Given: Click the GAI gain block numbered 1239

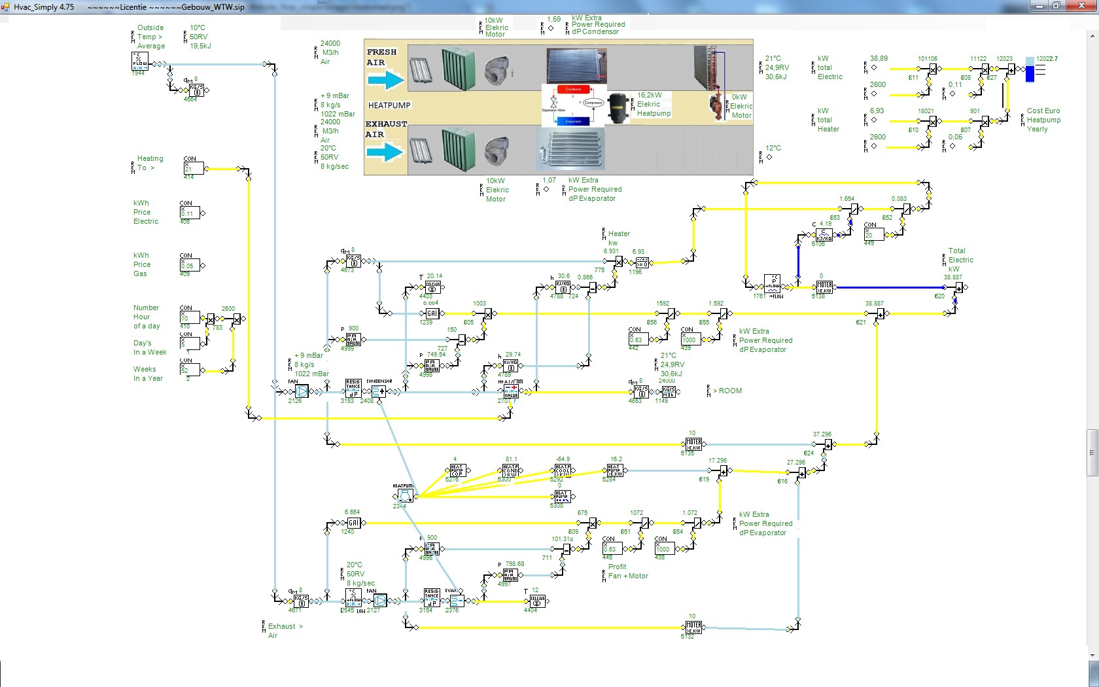Looking at the screenshot, I should [x=432, y=313].
